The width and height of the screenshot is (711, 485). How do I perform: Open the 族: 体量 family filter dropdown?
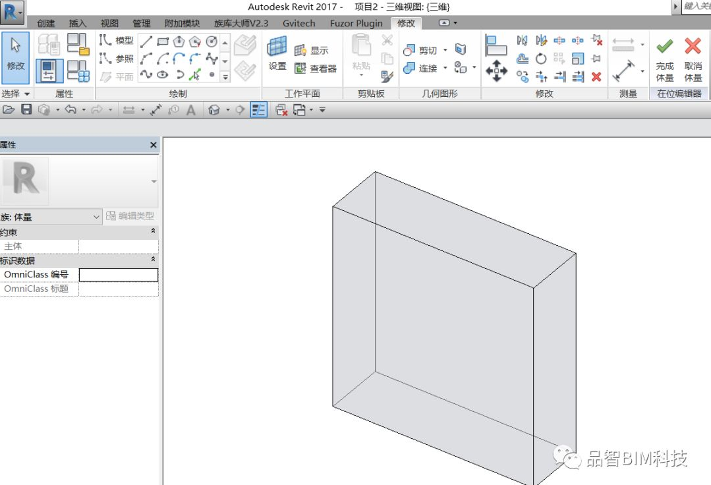(96, 216)
